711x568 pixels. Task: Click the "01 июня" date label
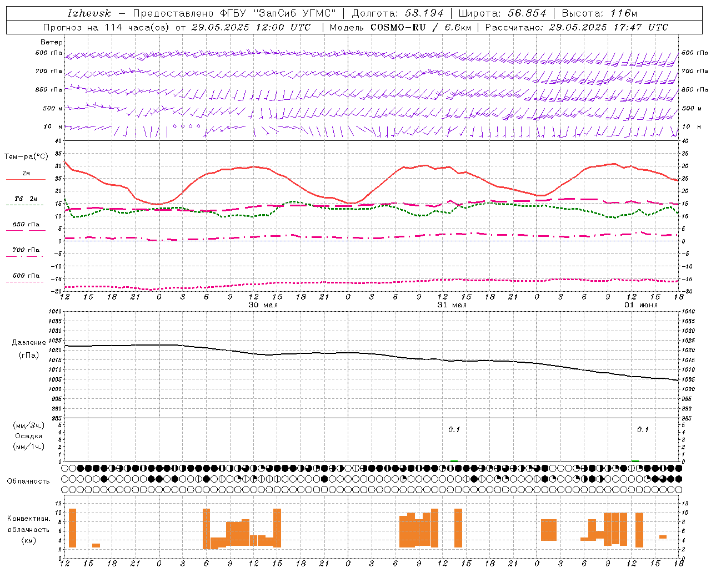(640, 305)
